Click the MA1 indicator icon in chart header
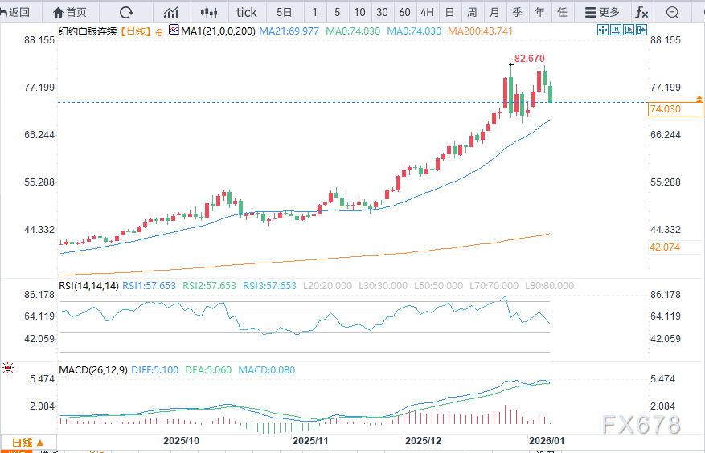The image size is (705, 453). coord(174,31)
